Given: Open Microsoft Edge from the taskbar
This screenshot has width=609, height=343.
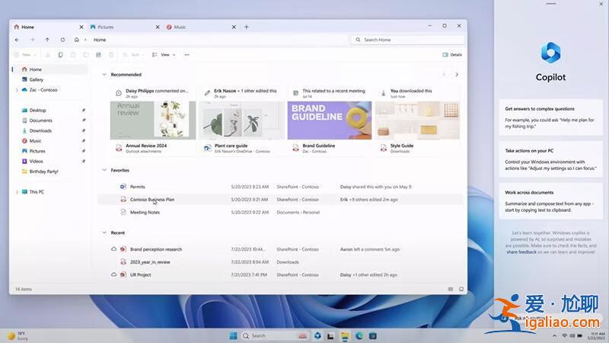Looking at the screenshot, I should (x=357, y=335).
